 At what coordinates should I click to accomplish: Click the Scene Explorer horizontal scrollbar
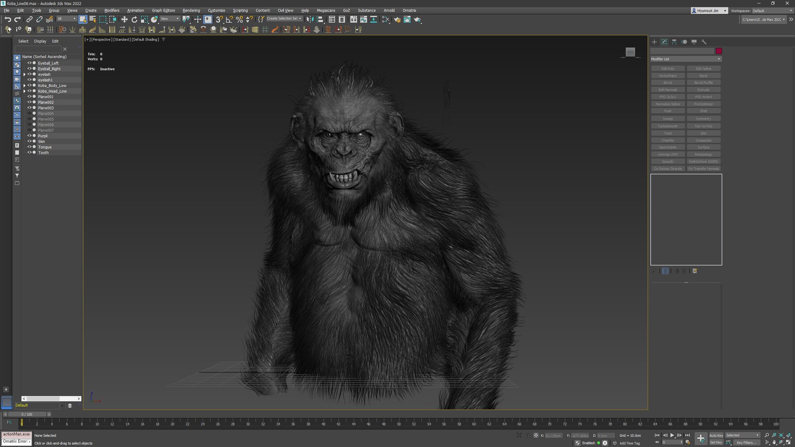tap(51, 398)
